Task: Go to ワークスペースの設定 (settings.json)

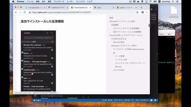Action: (x=129, y=49)
